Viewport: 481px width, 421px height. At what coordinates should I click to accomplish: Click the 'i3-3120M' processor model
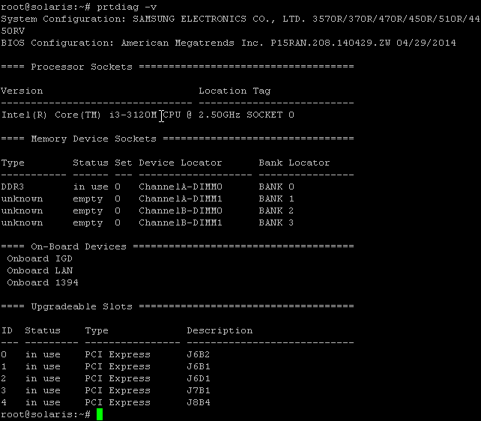[x=133, y=115]
